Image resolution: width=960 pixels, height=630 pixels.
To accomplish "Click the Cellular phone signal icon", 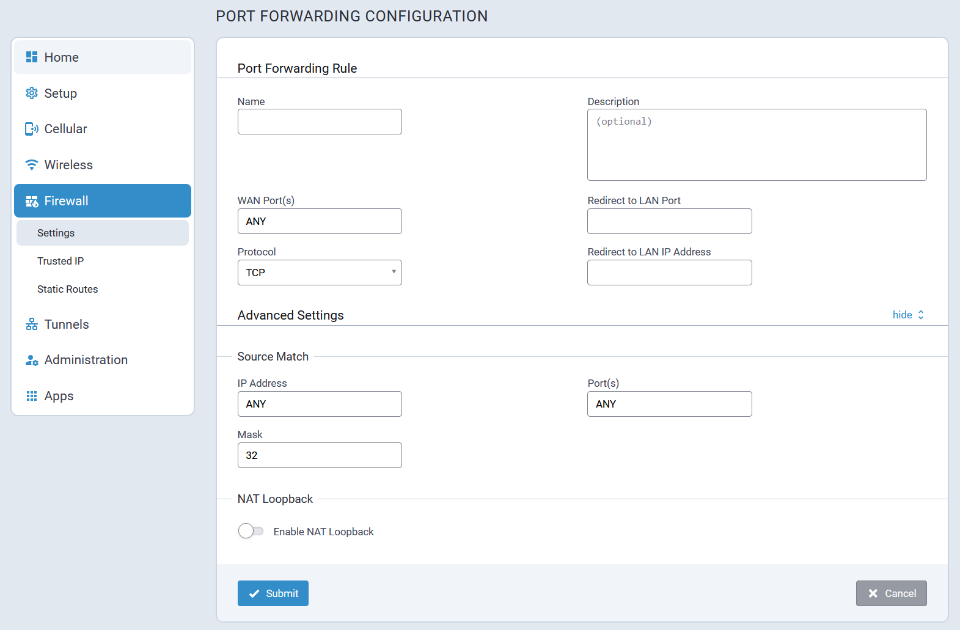I will pos(32,129).
